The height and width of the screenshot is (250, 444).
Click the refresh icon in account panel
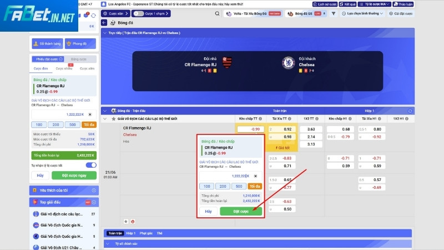[x=93, y=16]
